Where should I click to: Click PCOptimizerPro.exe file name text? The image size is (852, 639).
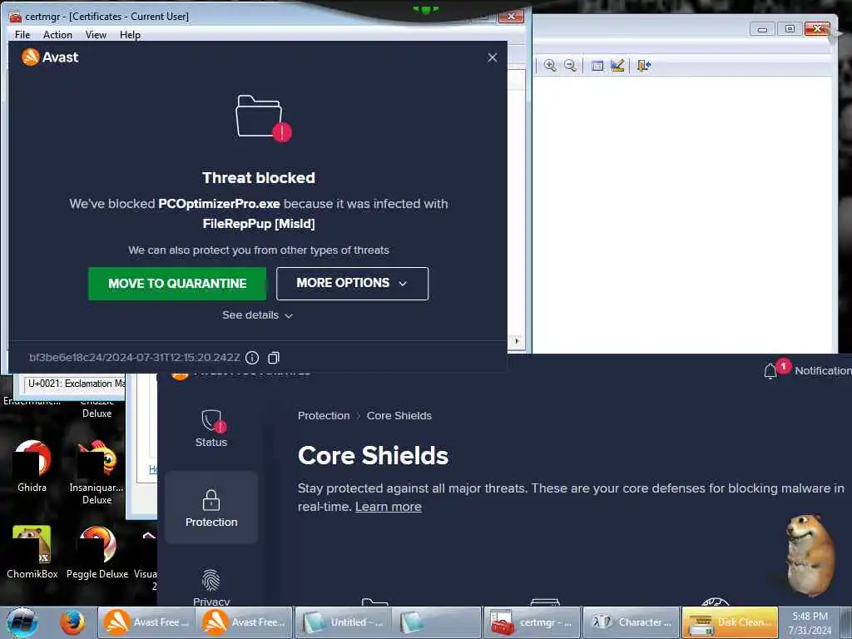pos(219,204)
